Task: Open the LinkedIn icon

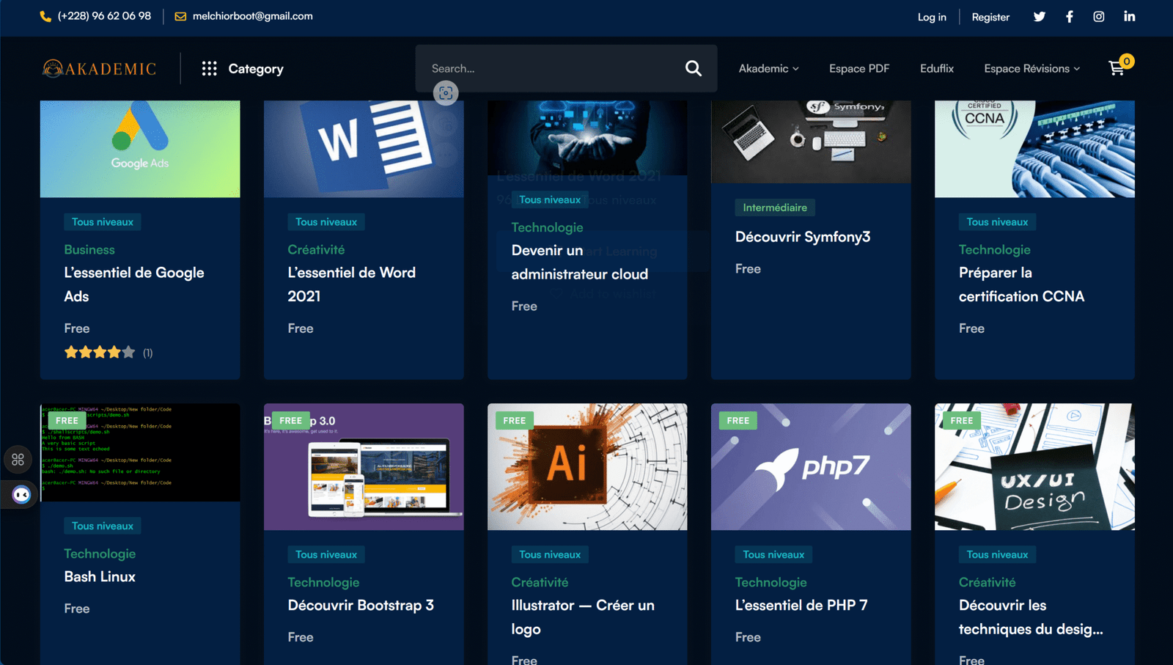Action: pos(1129,15)
